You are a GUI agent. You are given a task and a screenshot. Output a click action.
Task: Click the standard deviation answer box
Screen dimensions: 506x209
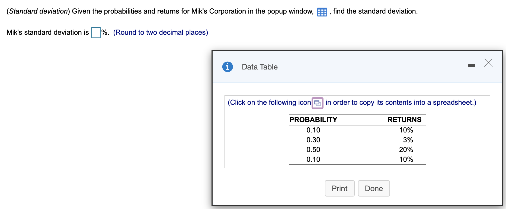[x=95, y=32]
